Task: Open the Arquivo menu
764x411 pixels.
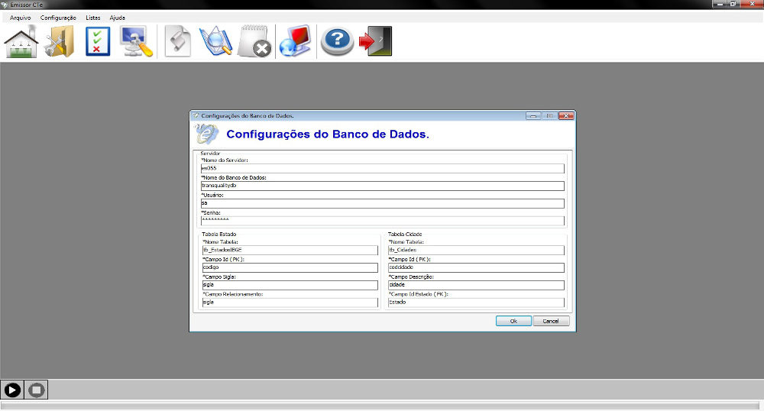Action: point(20,17)
